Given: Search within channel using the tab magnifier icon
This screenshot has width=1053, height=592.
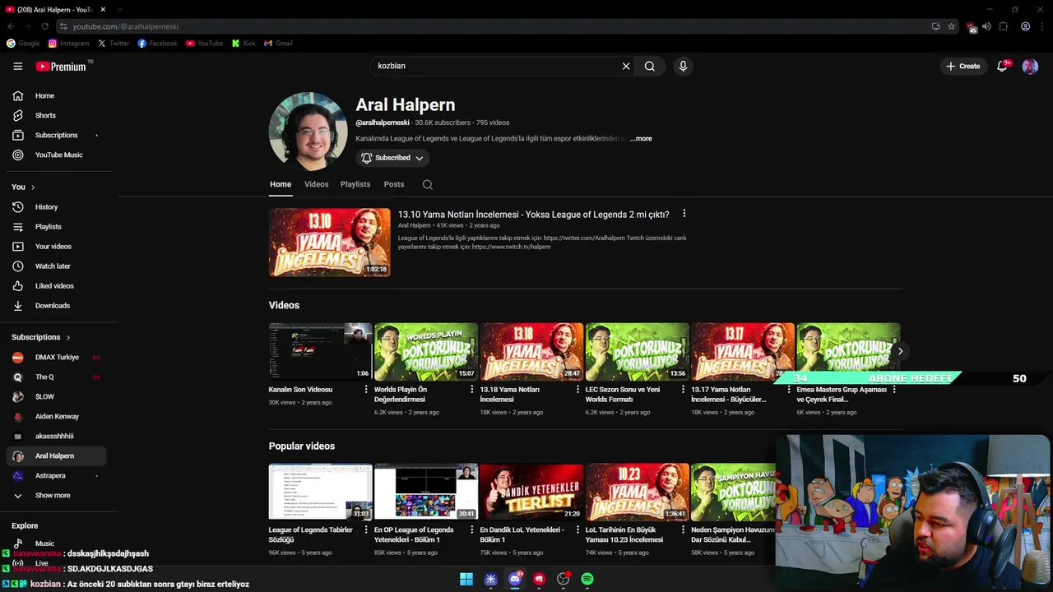Looking at the screenshot, I should (x=427, y=184).
